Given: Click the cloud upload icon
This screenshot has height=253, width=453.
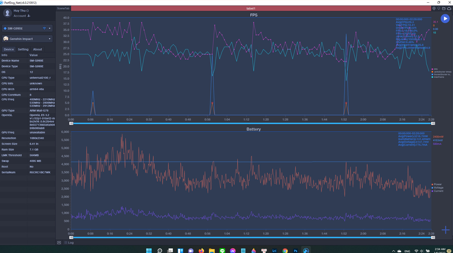Looking at the screenshot, I should click(x=449, y=8).
